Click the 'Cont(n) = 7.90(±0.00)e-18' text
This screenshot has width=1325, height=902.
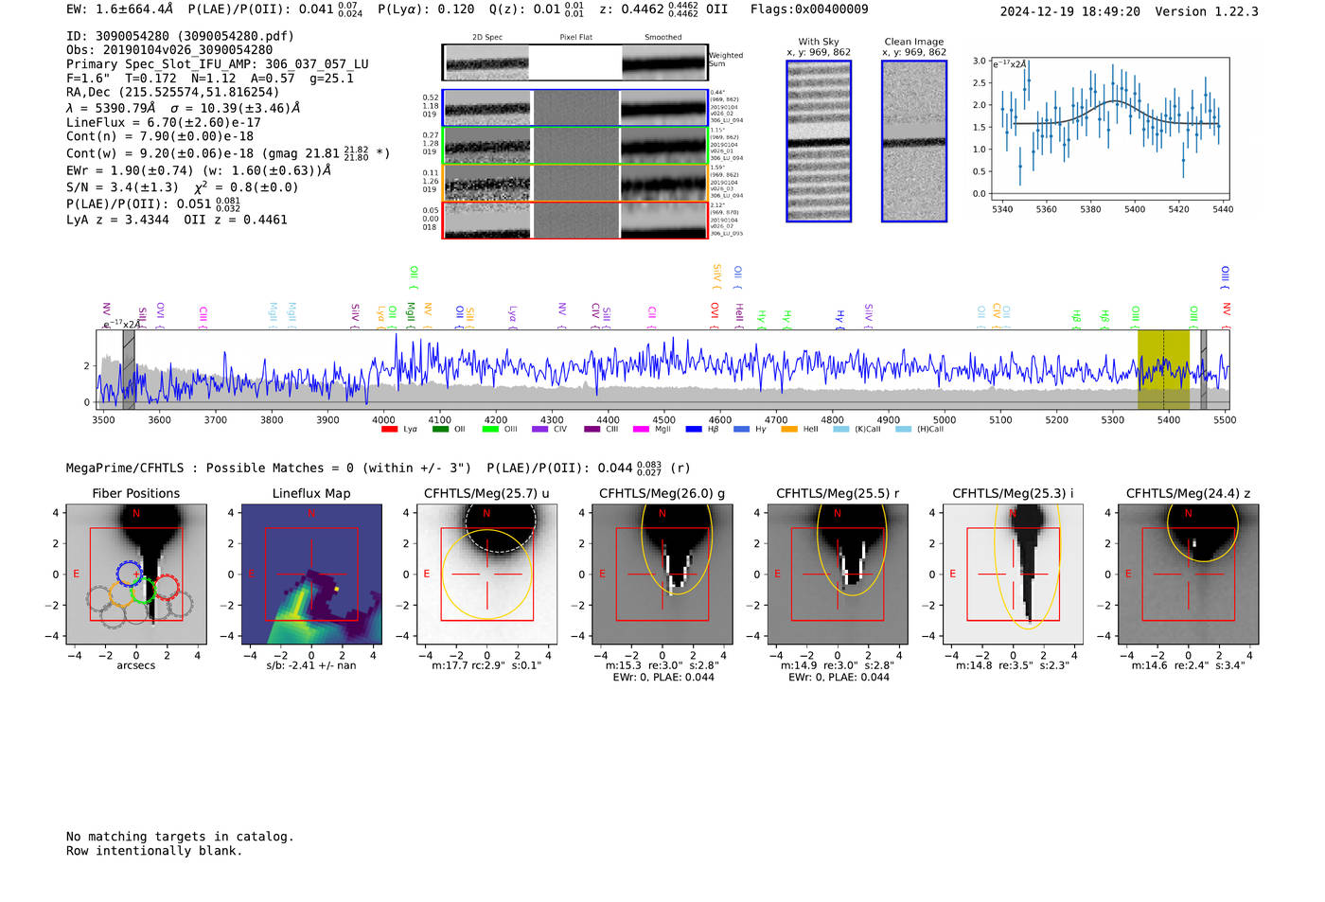click(160, 136)
